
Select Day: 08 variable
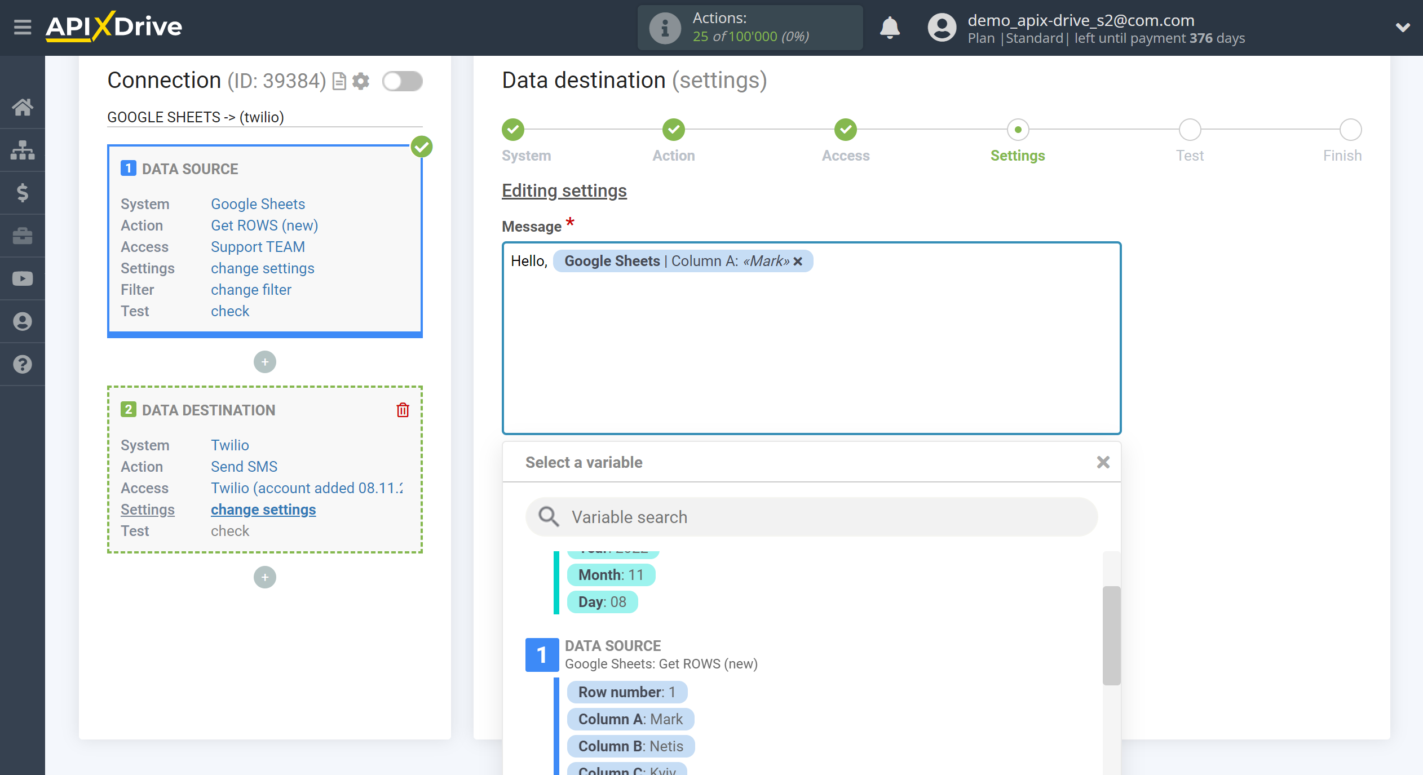(602, 602)
